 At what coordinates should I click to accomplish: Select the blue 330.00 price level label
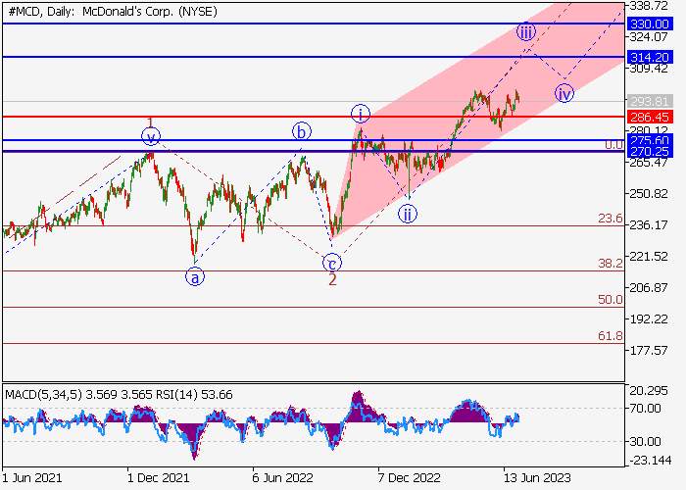coord(649,24)
